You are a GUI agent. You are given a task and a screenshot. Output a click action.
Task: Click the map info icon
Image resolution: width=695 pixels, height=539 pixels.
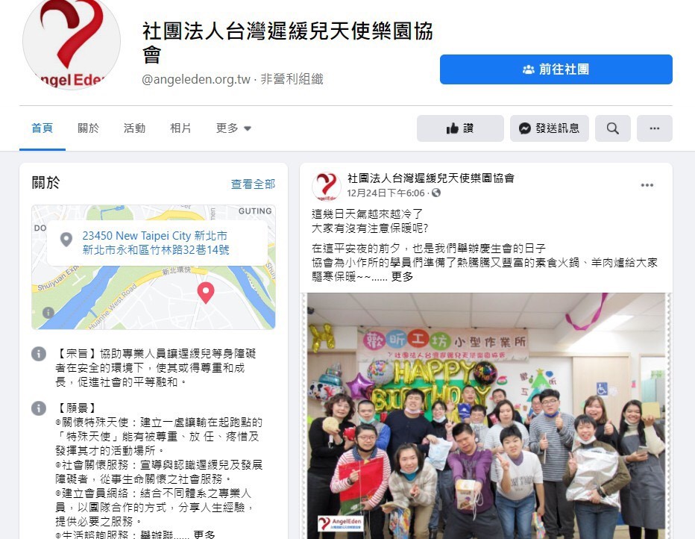tap(48, 312)
